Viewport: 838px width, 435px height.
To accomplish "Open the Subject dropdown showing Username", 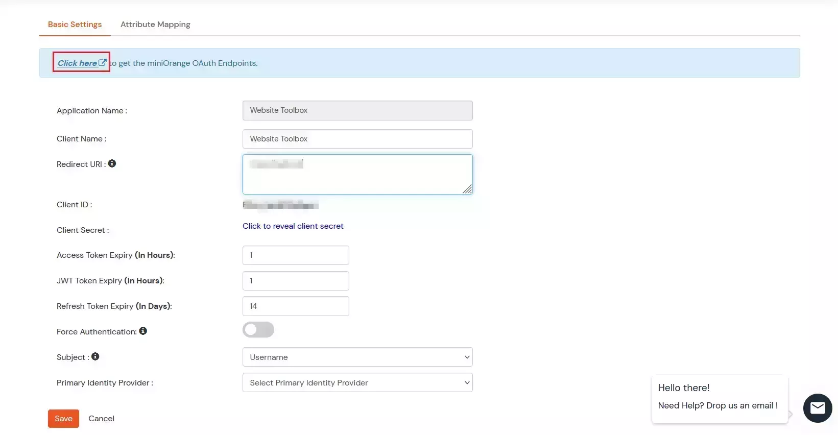I will (357, 357).
